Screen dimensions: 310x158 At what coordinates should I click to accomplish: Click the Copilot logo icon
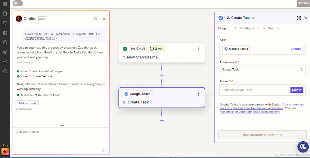pos(19,19)
